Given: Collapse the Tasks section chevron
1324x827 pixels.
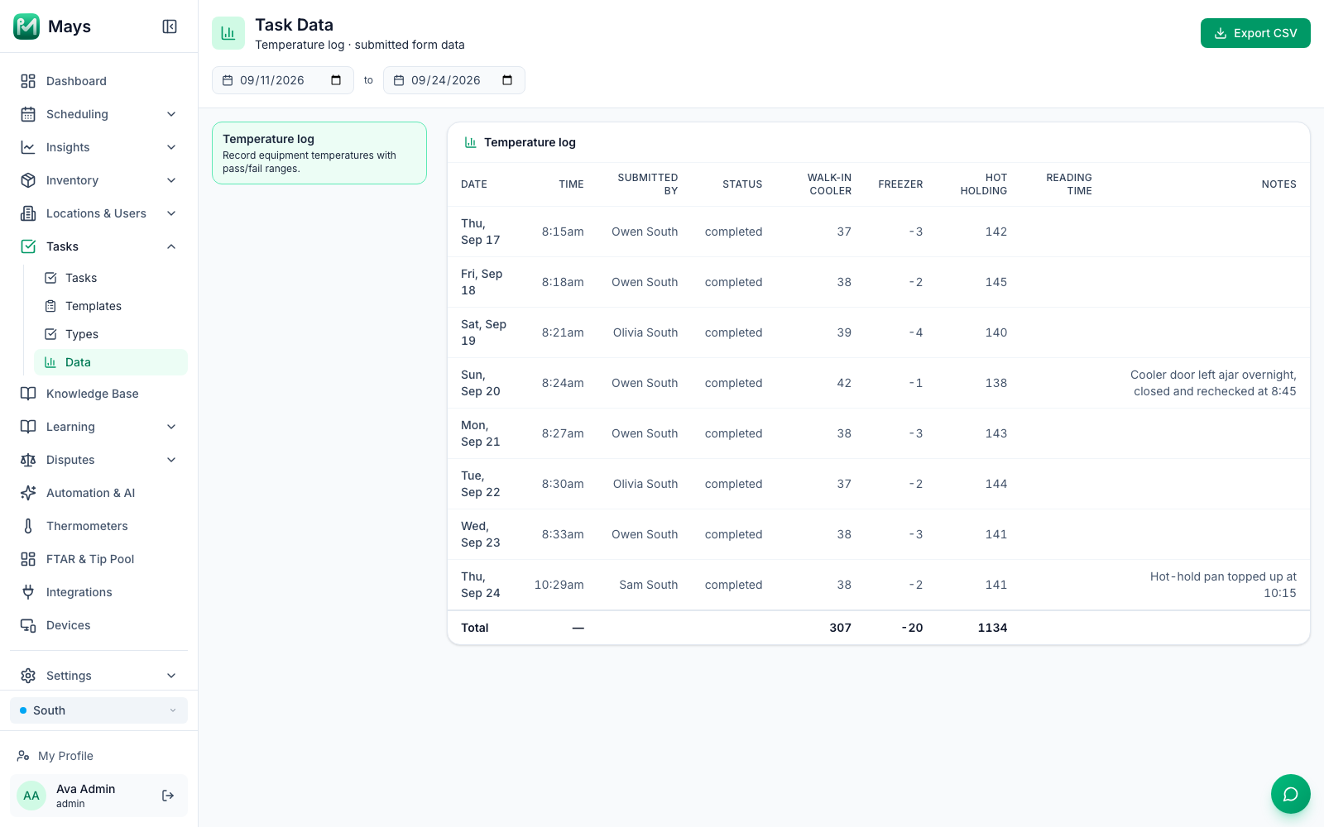Looking at the screenshot, I should (171, 246).
